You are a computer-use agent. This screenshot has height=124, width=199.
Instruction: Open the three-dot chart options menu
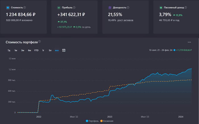(189, 42)
